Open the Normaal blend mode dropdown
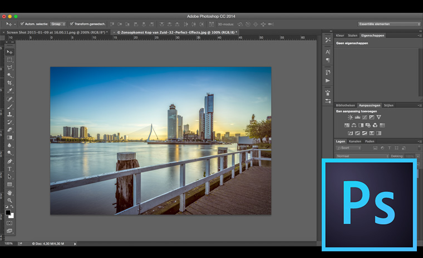Viewport: 423px width, 258px height. [x=362, y=156]
